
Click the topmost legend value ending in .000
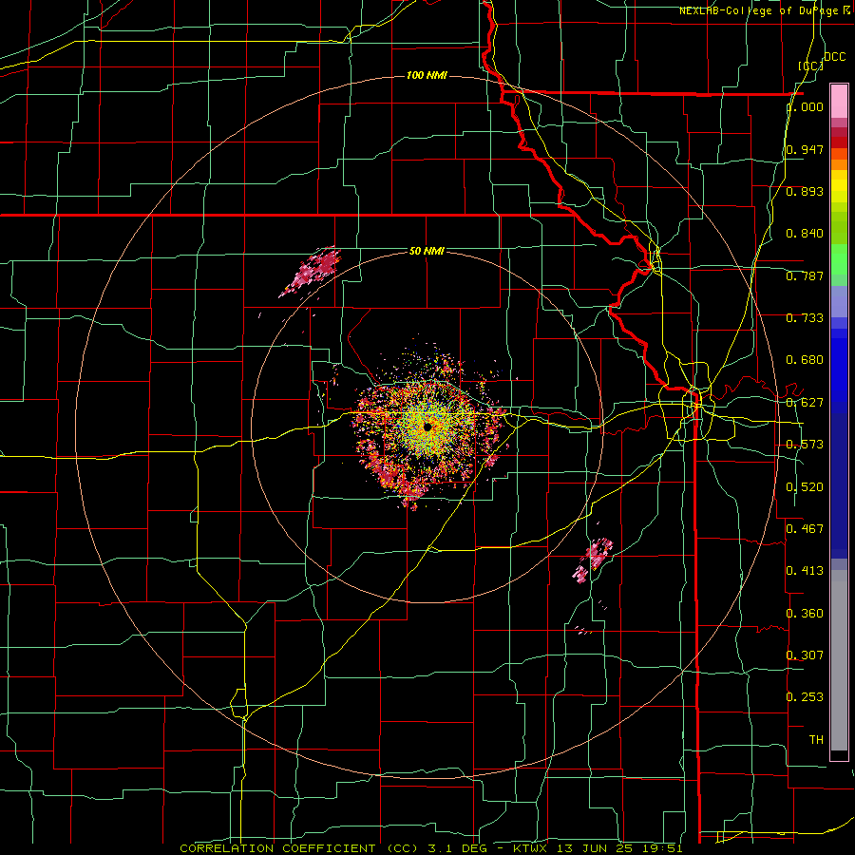pyautogui.click(x=805, y=106)
